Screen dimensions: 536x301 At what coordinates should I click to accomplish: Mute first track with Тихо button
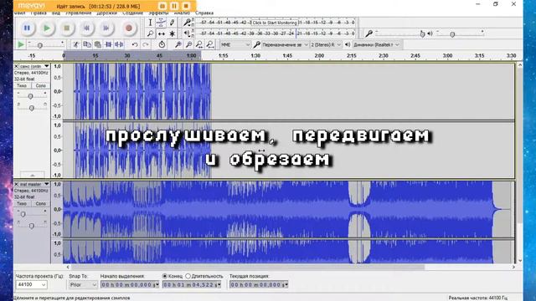(22, 85)
